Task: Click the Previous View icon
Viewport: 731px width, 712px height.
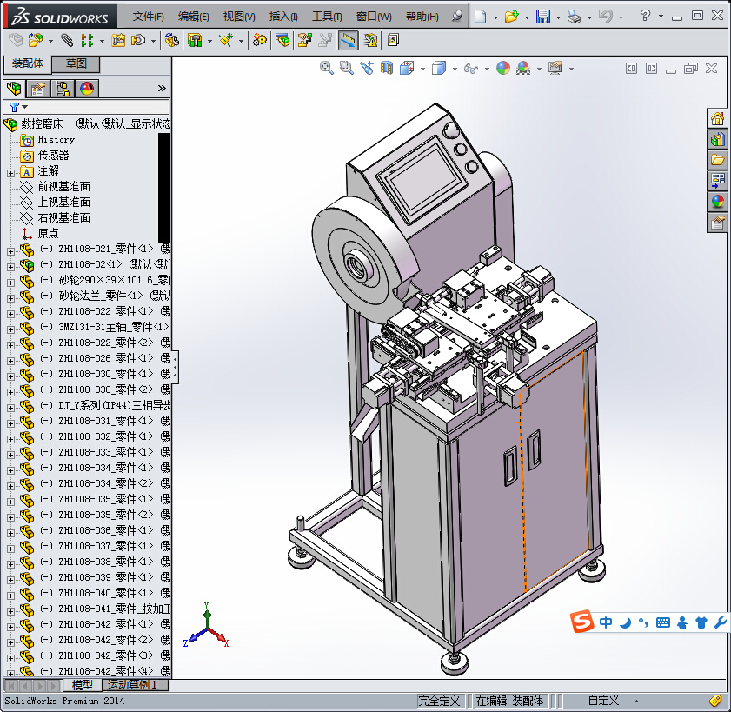Action: (367, 68)
